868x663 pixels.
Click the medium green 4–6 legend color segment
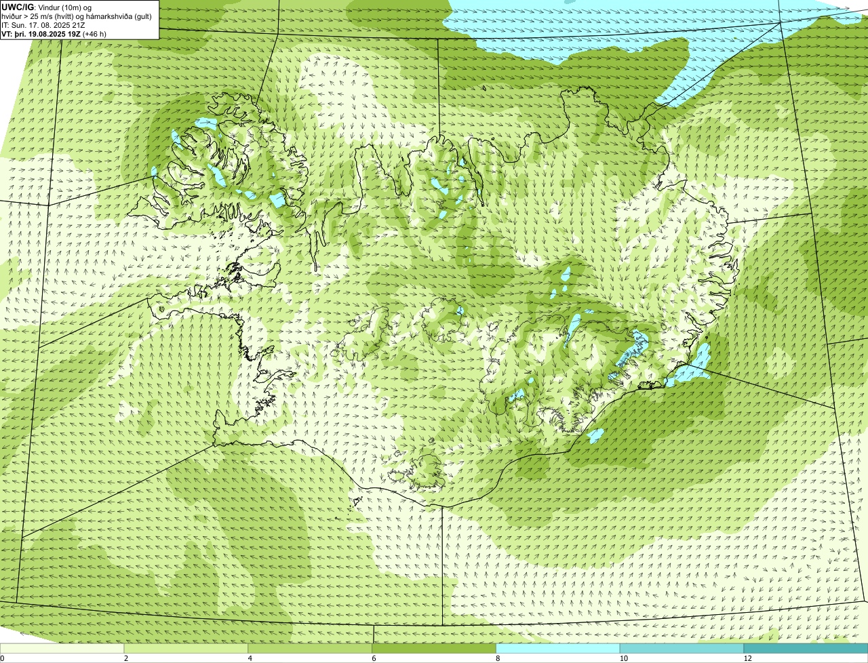[311, 649]
